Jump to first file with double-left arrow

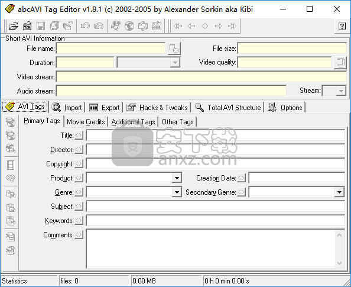click(x=178, y=26)
